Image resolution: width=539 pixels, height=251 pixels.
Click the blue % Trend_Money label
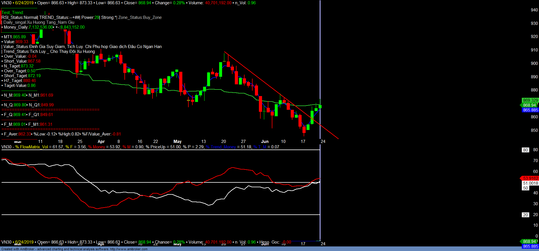tap(221, 147)
